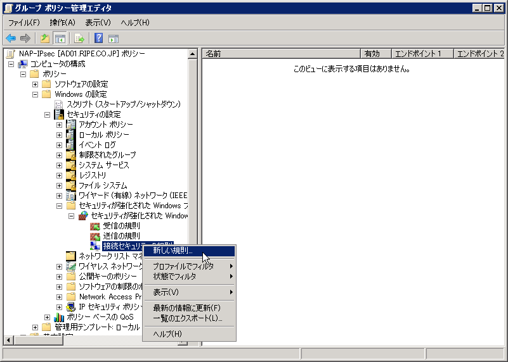Toggle the Show/Hide action pane icon
Image resolution: width=508 pixels, height=362 pixels.
(114, 39)
